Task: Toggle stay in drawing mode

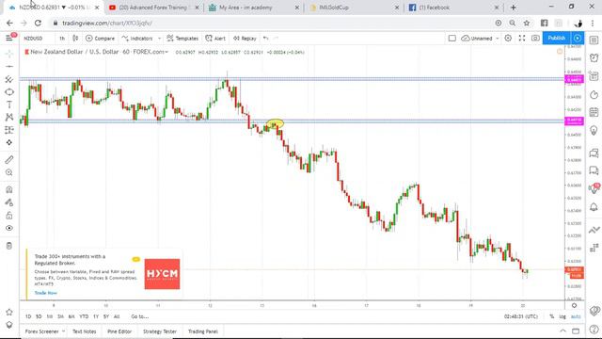Action: 9,202
